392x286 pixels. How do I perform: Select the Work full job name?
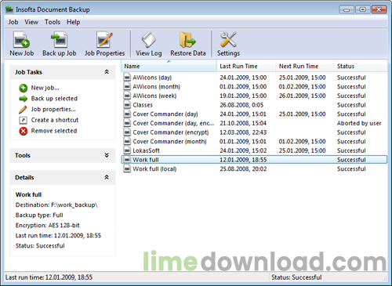pos(146,160)
